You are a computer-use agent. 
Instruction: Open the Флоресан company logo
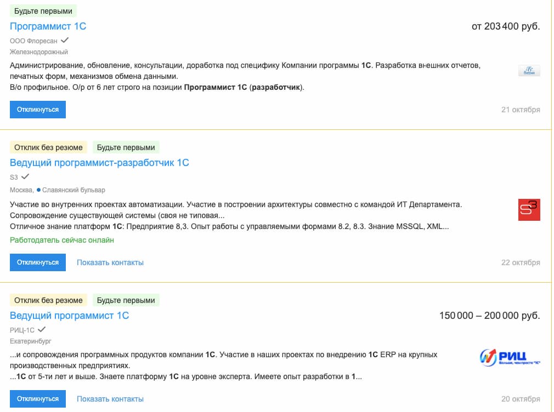[x=529, y=71]
